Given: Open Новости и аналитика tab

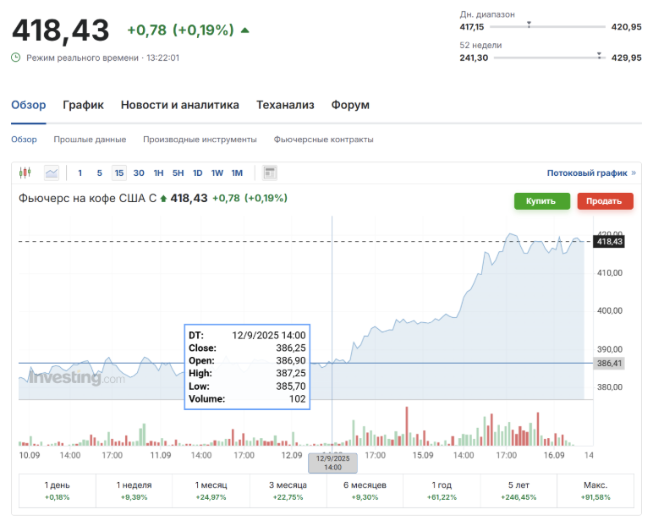Looking at the screenshot, I should (x=180, y=105).
